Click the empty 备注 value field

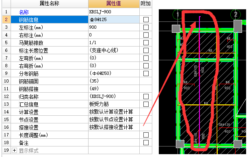pos(114,143)
